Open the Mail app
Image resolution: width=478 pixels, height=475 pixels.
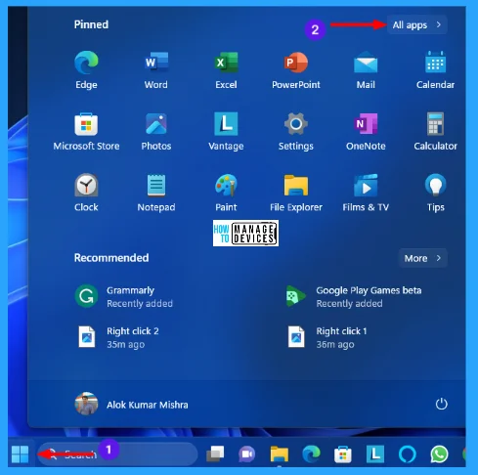[366, 69]
